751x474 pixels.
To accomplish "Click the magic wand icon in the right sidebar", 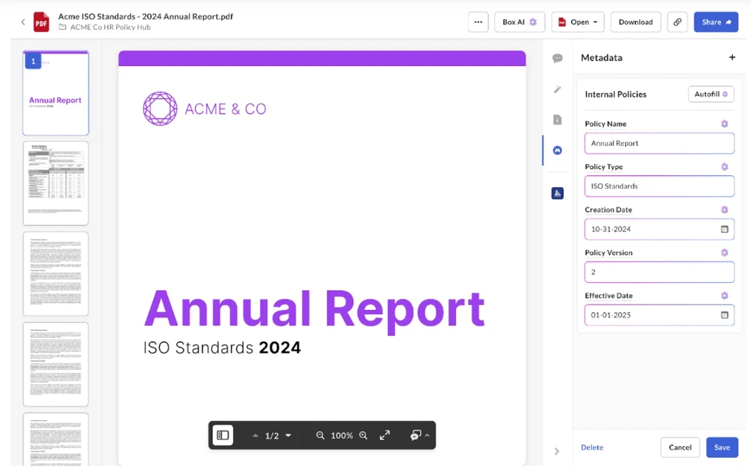I will point(557,89).
